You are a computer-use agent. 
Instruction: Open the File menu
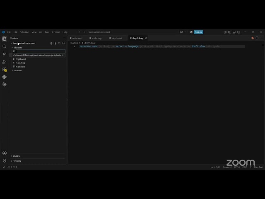click(9, 32)
